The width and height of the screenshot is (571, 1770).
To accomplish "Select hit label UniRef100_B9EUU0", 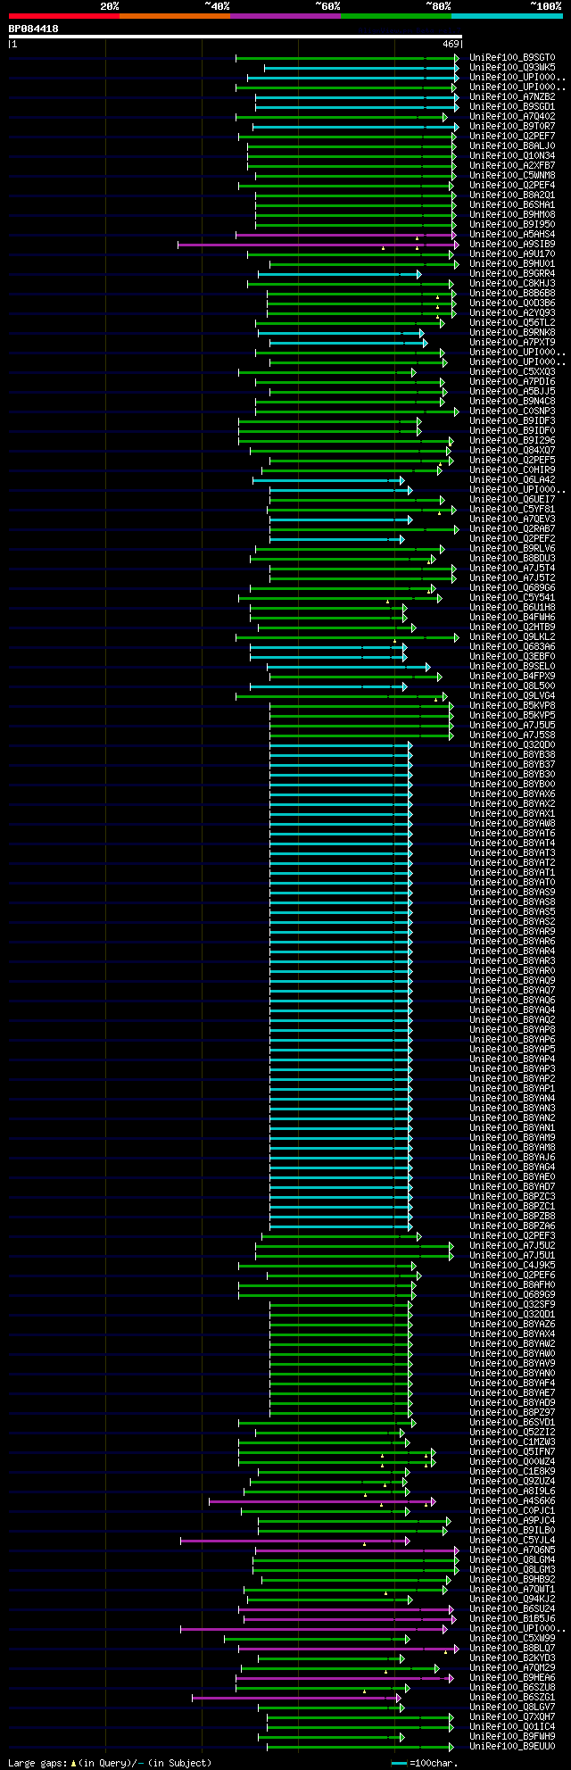I will click(512, 1747).
